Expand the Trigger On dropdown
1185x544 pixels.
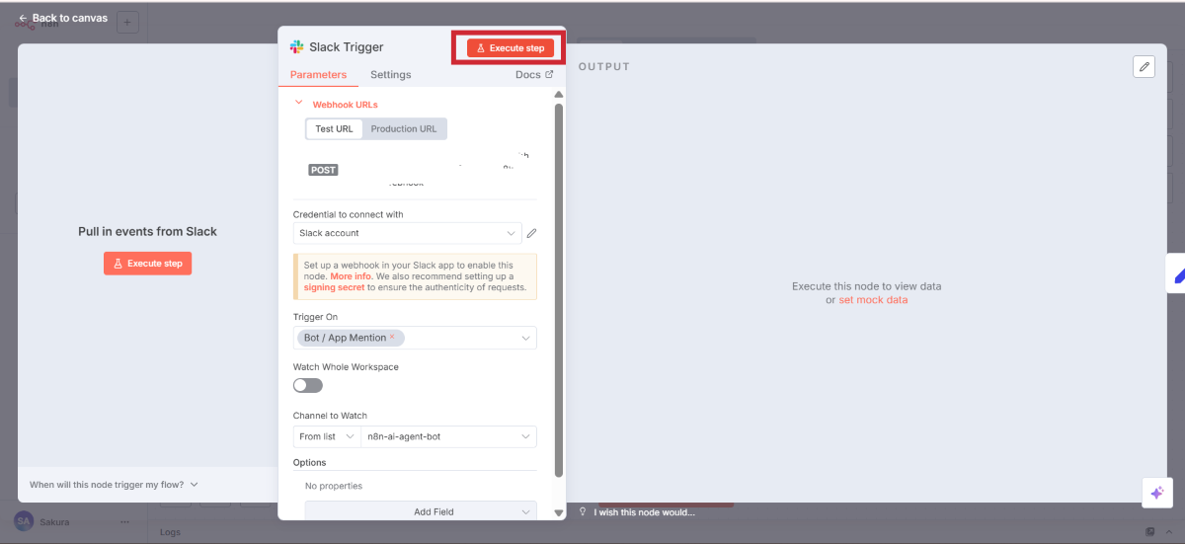[x=525, y=338]
